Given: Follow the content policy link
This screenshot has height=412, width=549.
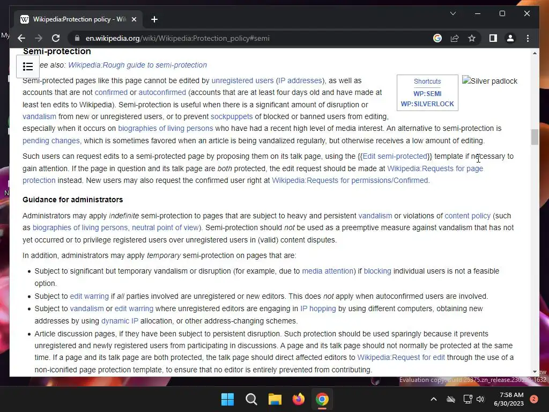Looking at the screenshot, I should point(468,216).
